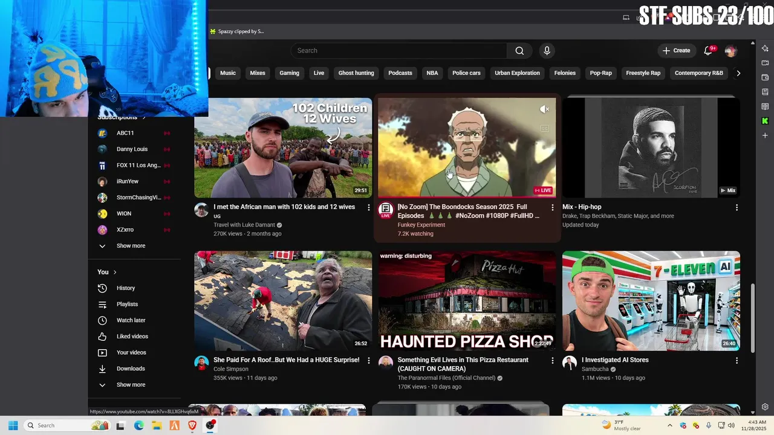Open the WION subscription channel

tap(134, 214)
